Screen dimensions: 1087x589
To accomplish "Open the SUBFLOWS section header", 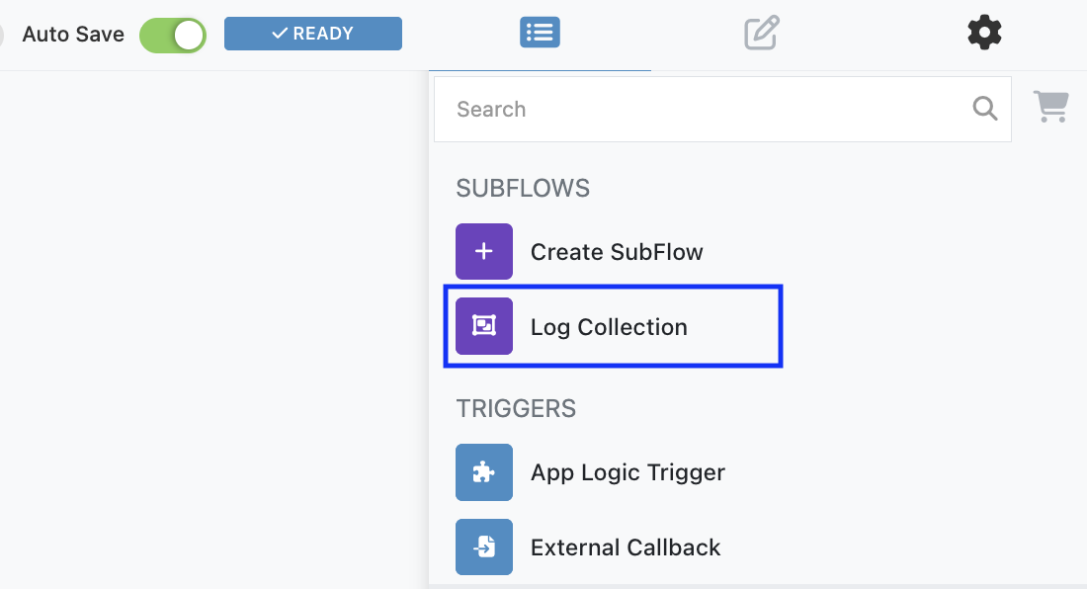I will [522, 188].
